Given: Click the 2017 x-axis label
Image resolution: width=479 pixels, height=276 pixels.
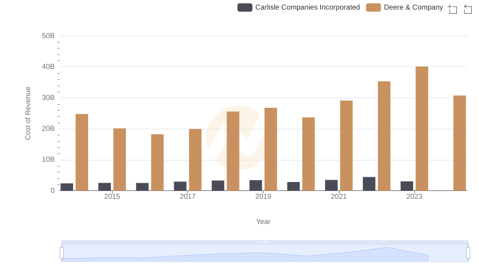Looking at the screenshot, I should [x=187, y=196].
